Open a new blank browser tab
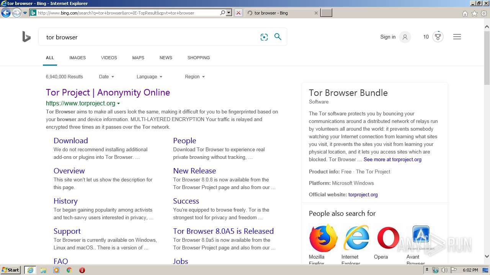Screen dimensions: 490x275 (326, 13)
